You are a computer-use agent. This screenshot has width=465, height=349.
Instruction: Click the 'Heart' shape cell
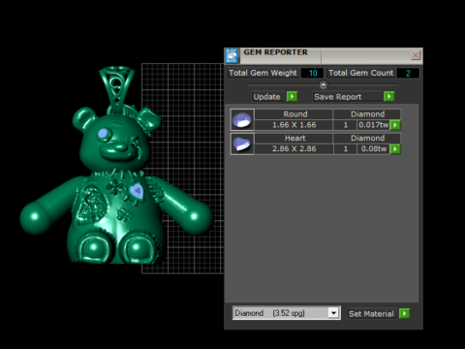tap(294, 138)
